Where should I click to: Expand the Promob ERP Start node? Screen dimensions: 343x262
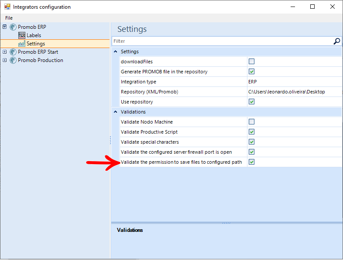click(x=5, y=52)
